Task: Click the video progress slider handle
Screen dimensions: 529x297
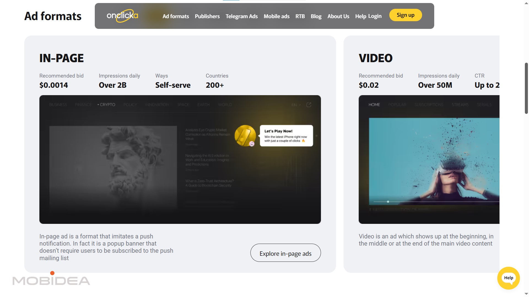Action: 388,202
